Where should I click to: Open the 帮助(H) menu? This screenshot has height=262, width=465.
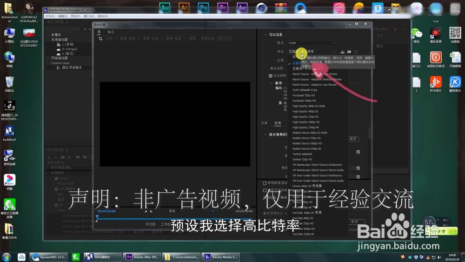pyautogui.click(x=103, y=16)
